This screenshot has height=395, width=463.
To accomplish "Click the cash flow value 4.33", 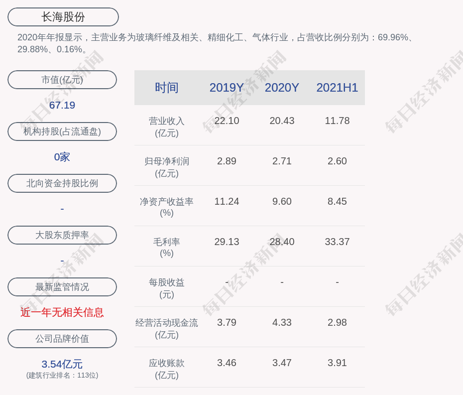I will click(x=282, y=322).
